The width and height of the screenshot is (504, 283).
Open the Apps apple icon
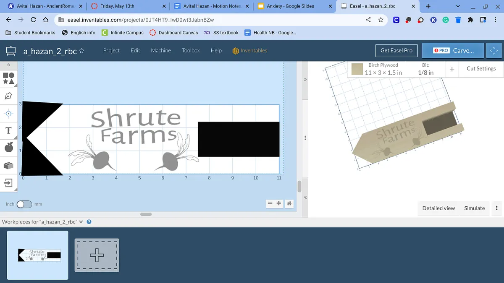(x=8, y=147)
